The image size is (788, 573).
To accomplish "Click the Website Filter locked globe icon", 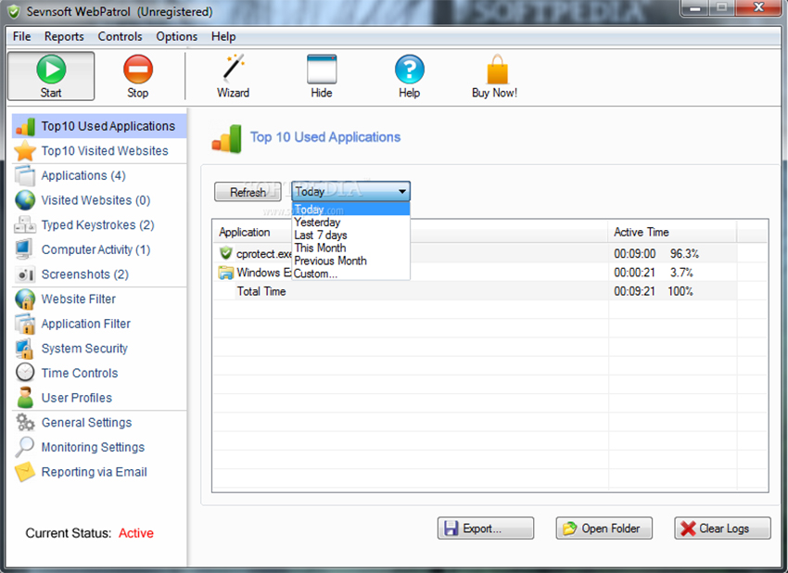I will 25,299.
